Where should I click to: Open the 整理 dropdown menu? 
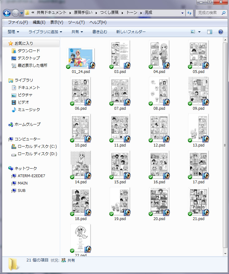(13, 32)
